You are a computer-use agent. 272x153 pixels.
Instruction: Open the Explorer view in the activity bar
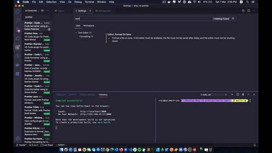pos(18,12)
